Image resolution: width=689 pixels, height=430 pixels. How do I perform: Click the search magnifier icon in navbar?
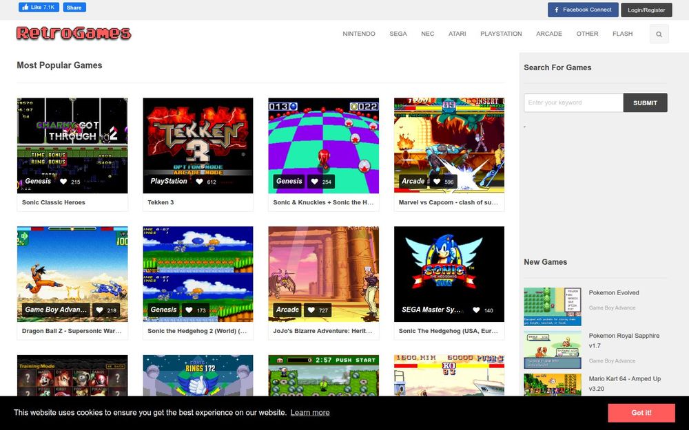click(x=659, y=34)
